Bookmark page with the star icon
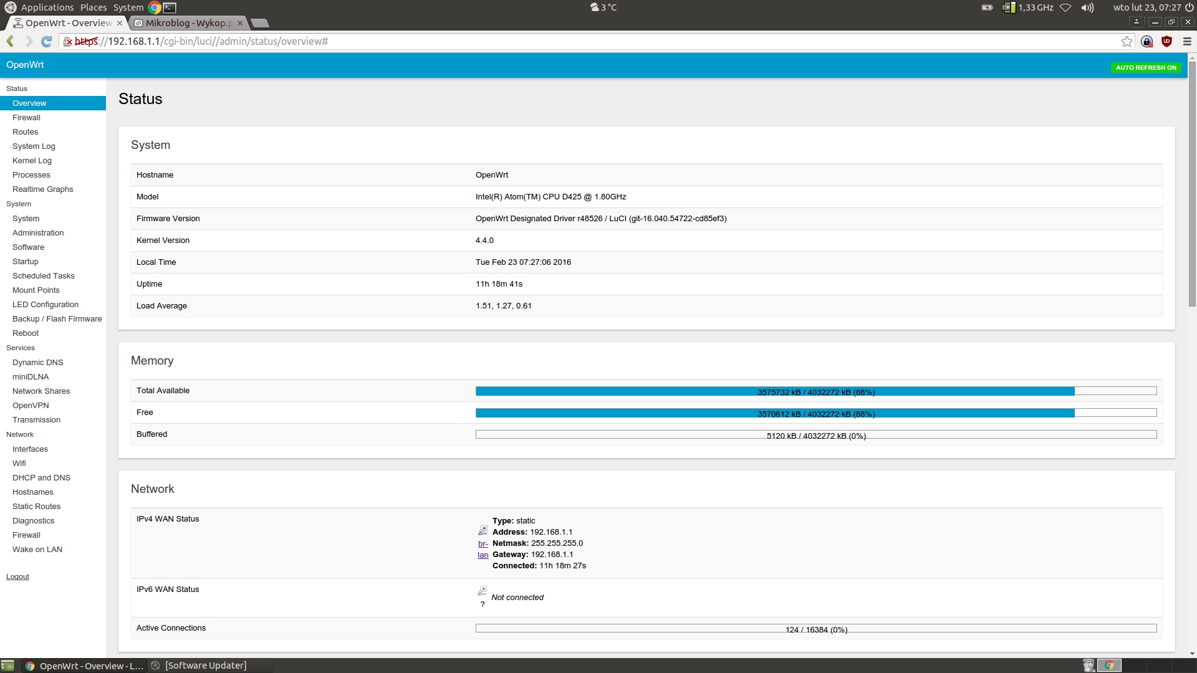Screen dimensions: 1197x673 [1127, 41]
